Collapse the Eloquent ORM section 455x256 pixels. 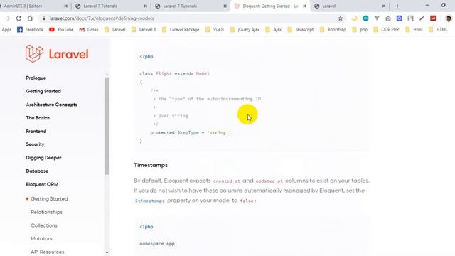(x=42, y=184)
